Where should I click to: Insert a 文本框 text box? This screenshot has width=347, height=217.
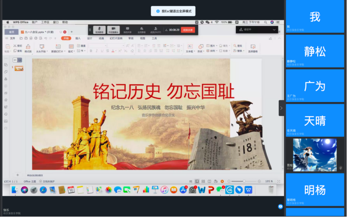tap(189, 46)
